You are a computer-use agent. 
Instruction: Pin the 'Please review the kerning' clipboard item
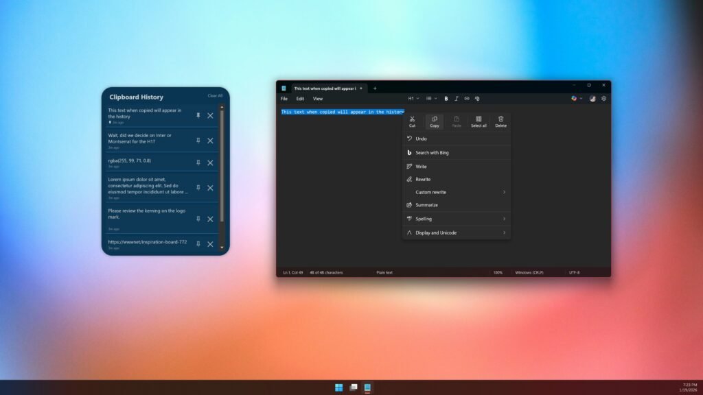coord(198,219)
